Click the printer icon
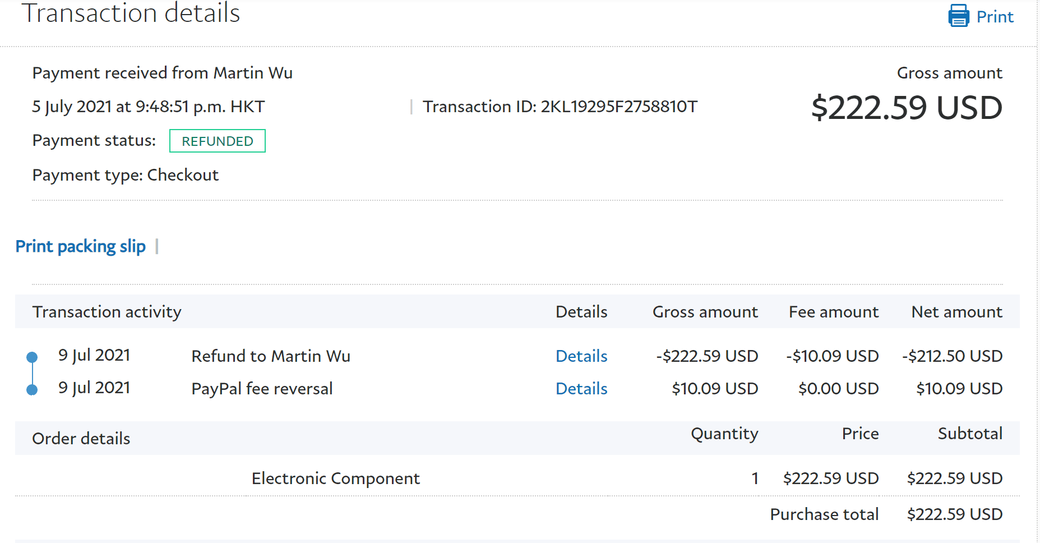 [x=958, y=16]
